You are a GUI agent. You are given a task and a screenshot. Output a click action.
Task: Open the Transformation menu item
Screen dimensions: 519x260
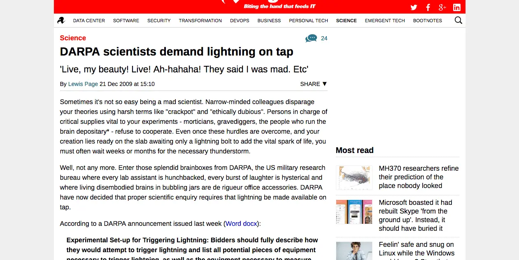tap(200, 21)
